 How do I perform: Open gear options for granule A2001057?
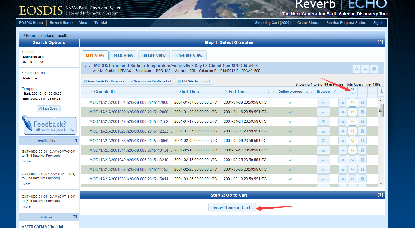tap(343, 169)
